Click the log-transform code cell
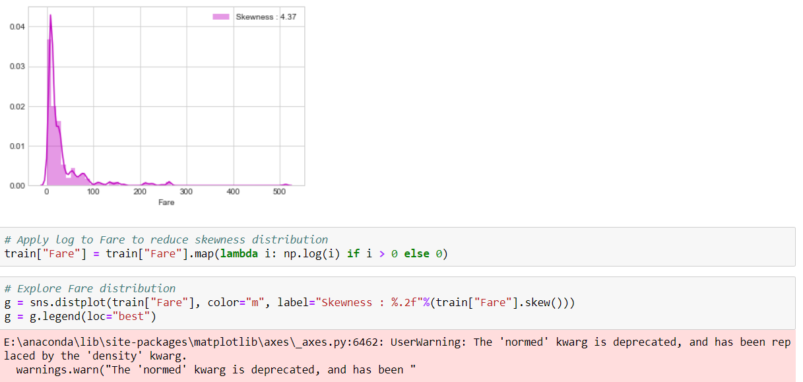The height and width of the screenshot is (382, 803). pyautogui.click(x=398, y=247)
